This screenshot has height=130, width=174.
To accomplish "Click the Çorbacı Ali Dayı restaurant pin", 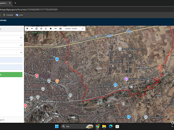I will click(x=57, y=81).
